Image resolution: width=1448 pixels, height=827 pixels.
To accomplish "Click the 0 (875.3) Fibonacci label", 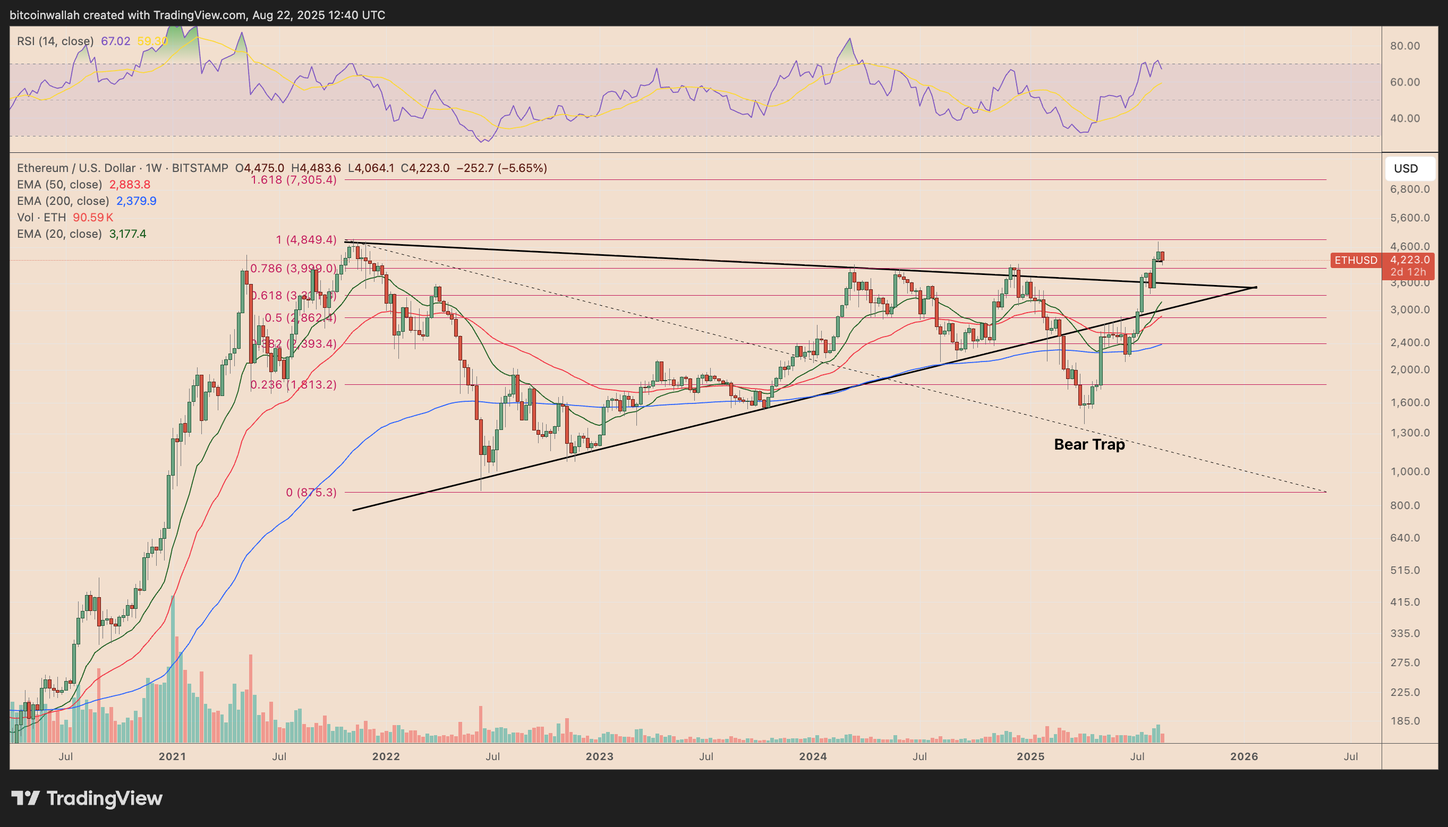I will [311, 493].
